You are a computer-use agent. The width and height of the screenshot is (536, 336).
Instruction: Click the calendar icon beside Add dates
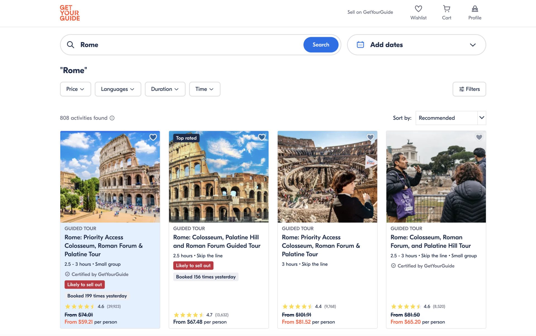360,45
